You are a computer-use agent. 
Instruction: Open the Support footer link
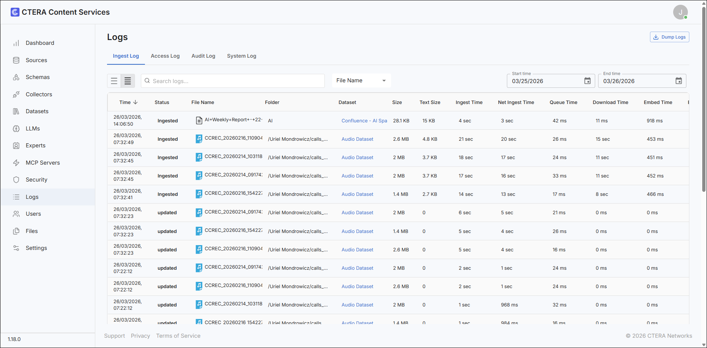(114, 336)
